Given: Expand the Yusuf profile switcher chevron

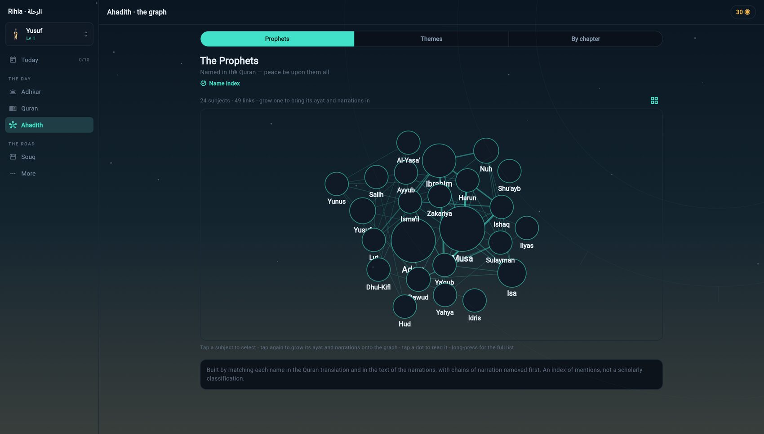Looking at the screenshot, I should pyautogui.click(x=86, y=34).
